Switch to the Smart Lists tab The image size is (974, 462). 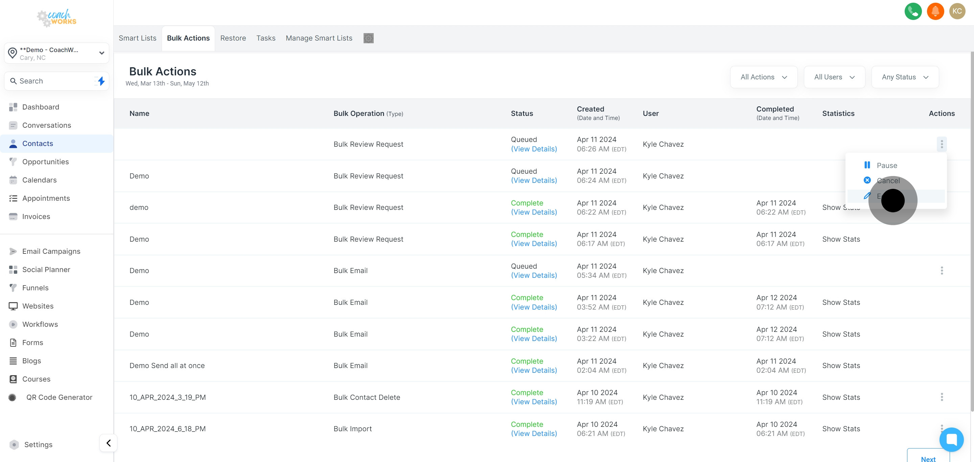pyautogui.click(x=137, y=38)
